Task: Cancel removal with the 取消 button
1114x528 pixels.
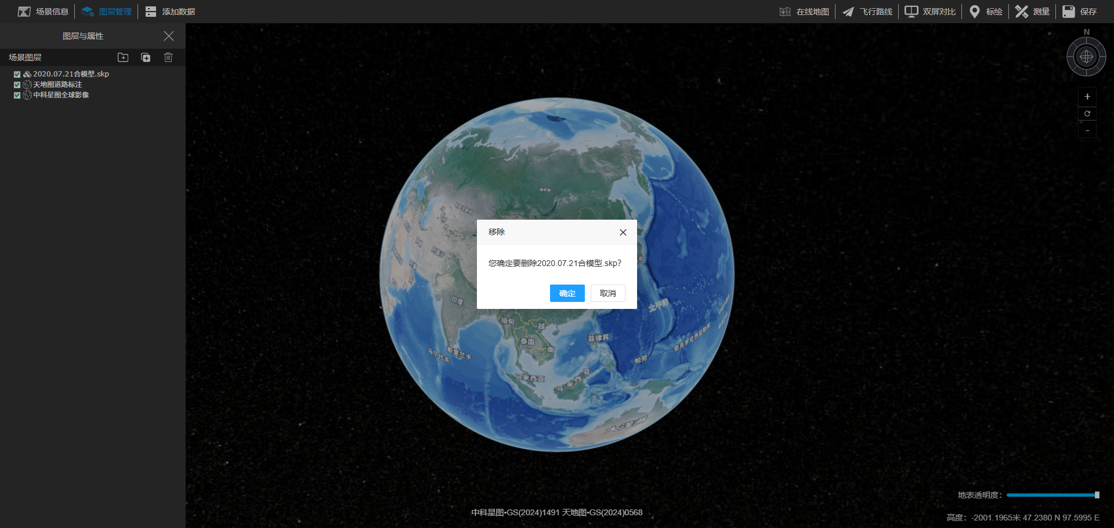Action: click(607, 293)
